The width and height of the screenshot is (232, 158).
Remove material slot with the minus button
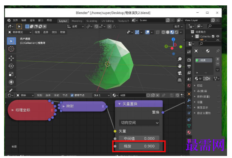218,64
